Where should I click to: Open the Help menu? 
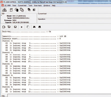tap(54, 5)
